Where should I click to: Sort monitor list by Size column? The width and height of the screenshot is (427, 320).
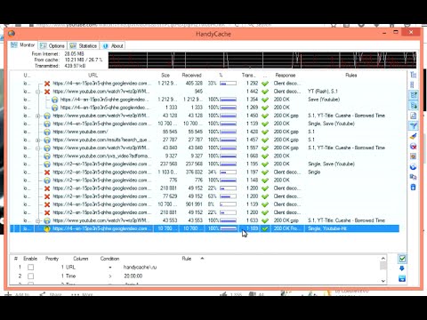point(165,76)
